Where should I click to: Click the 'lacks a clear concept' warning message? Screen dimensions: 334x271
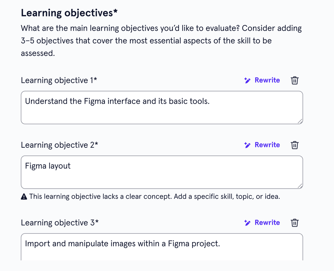click(150, 197)
